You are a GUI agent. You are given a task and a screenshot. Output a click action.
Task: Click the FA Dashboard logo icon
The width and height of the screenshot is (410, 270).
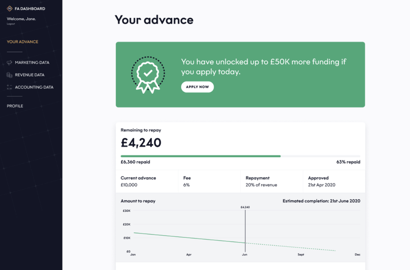(x=9, y=9)
